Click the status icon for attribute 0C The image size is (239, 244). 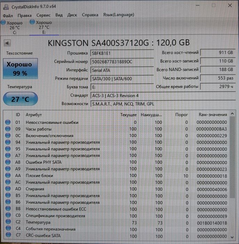coord(8,135)
